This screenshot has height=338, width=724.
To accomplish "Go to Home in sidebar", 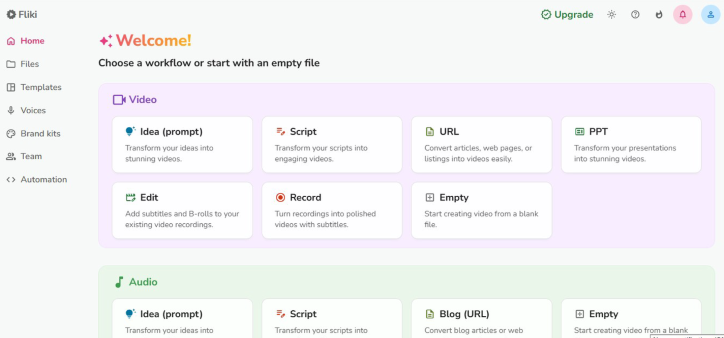I will click(x=32, y=41).
